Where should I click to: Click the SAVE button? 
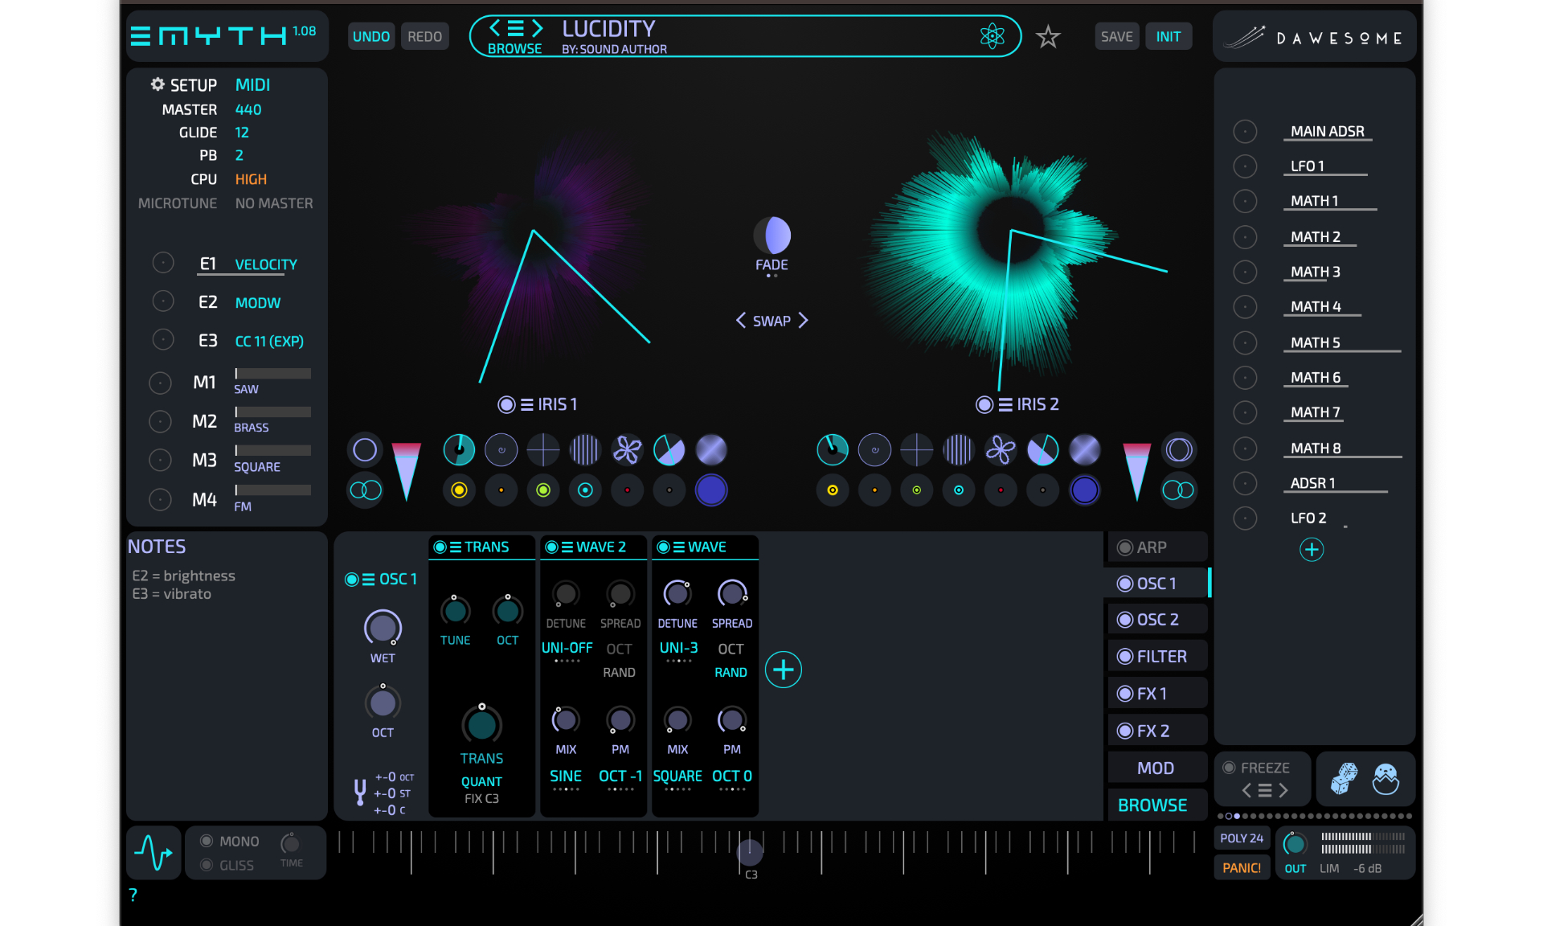click(1116, 36)
